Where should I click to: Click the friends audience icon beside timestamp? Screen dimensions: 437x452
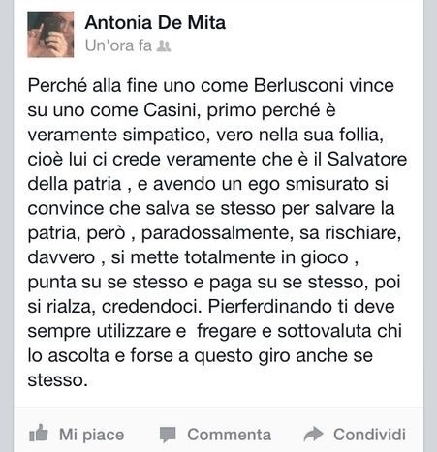point(164,46)
